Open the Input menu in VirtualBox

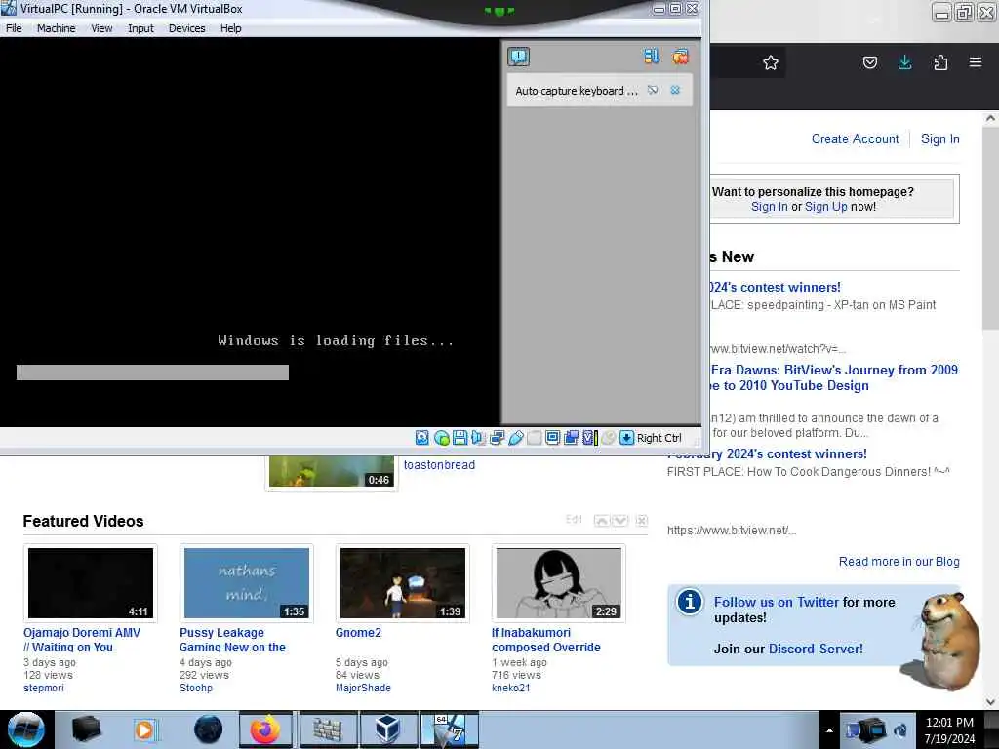coord(140,28)
